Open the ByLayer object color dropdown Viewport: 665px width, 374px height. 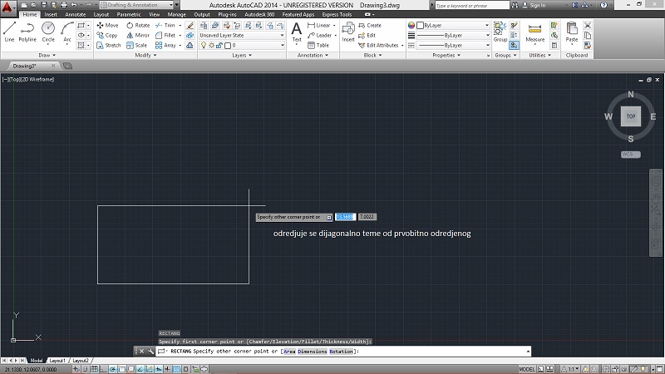click(453, 25)
